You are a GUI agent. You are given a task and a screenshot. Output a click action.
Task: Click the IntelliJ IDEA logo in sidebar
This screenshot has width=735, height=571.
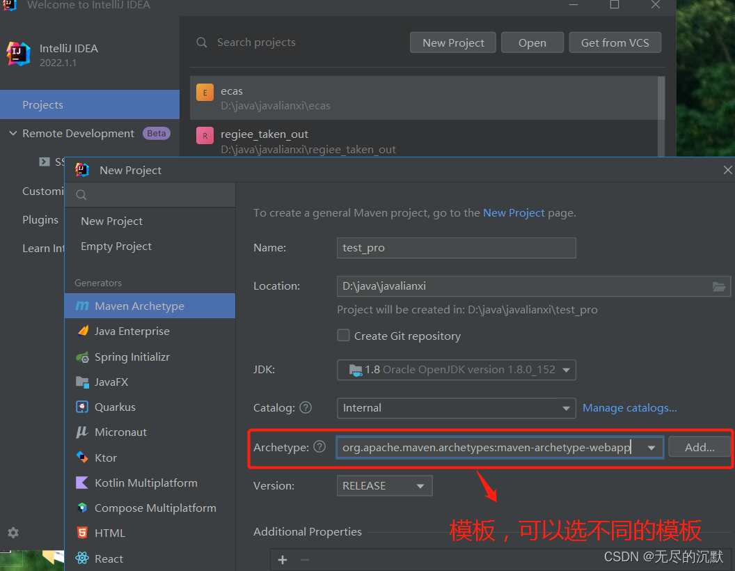[x=18, y=54]
